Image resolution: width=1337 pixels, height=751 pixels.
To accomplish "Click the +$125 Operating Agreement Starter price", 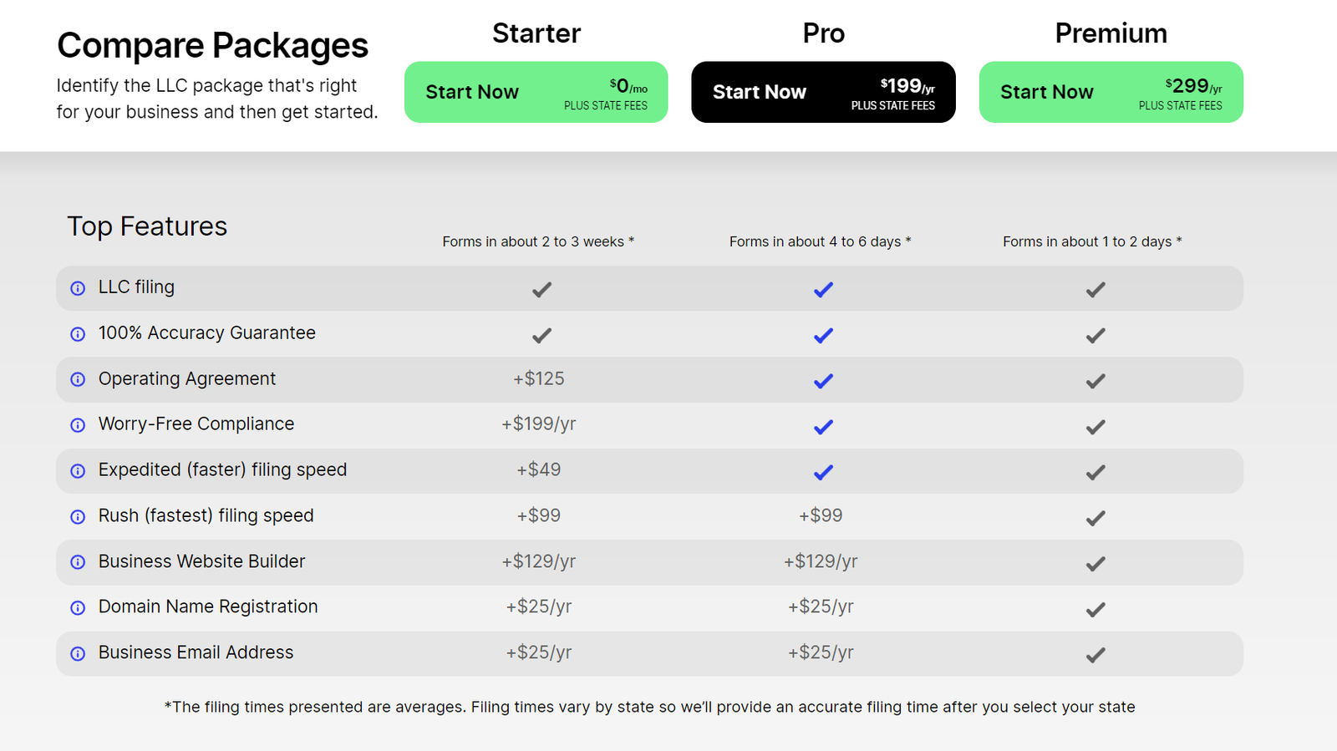I will pos(539,379).
